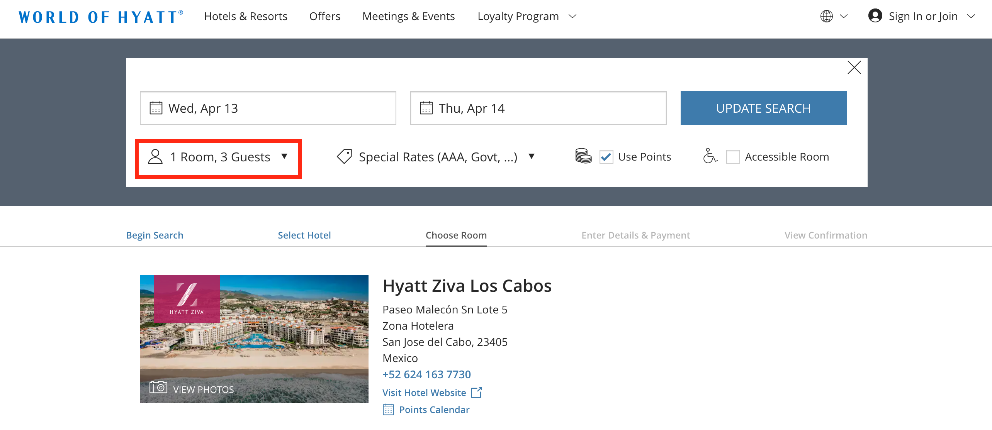Uncheck the Use Points checkbox
992x430 pixels.
(x=606, y=157)
